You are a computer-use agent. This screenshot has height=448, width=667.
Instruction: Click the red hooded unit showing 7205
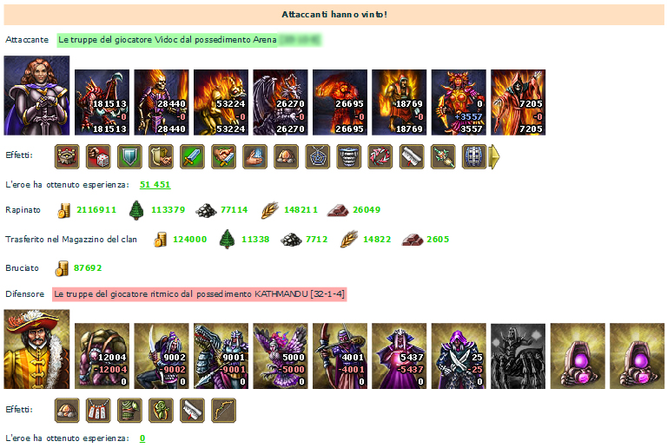pos(518,102)
